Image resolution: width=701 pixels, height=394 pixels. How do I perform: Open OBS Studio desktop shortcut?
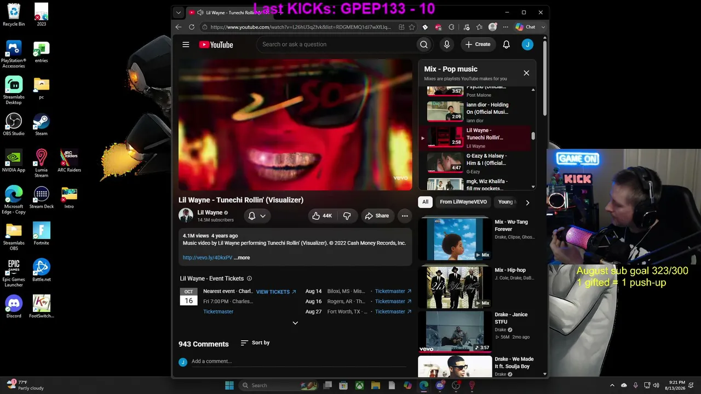pyautogui.click(x=14, y=124)
